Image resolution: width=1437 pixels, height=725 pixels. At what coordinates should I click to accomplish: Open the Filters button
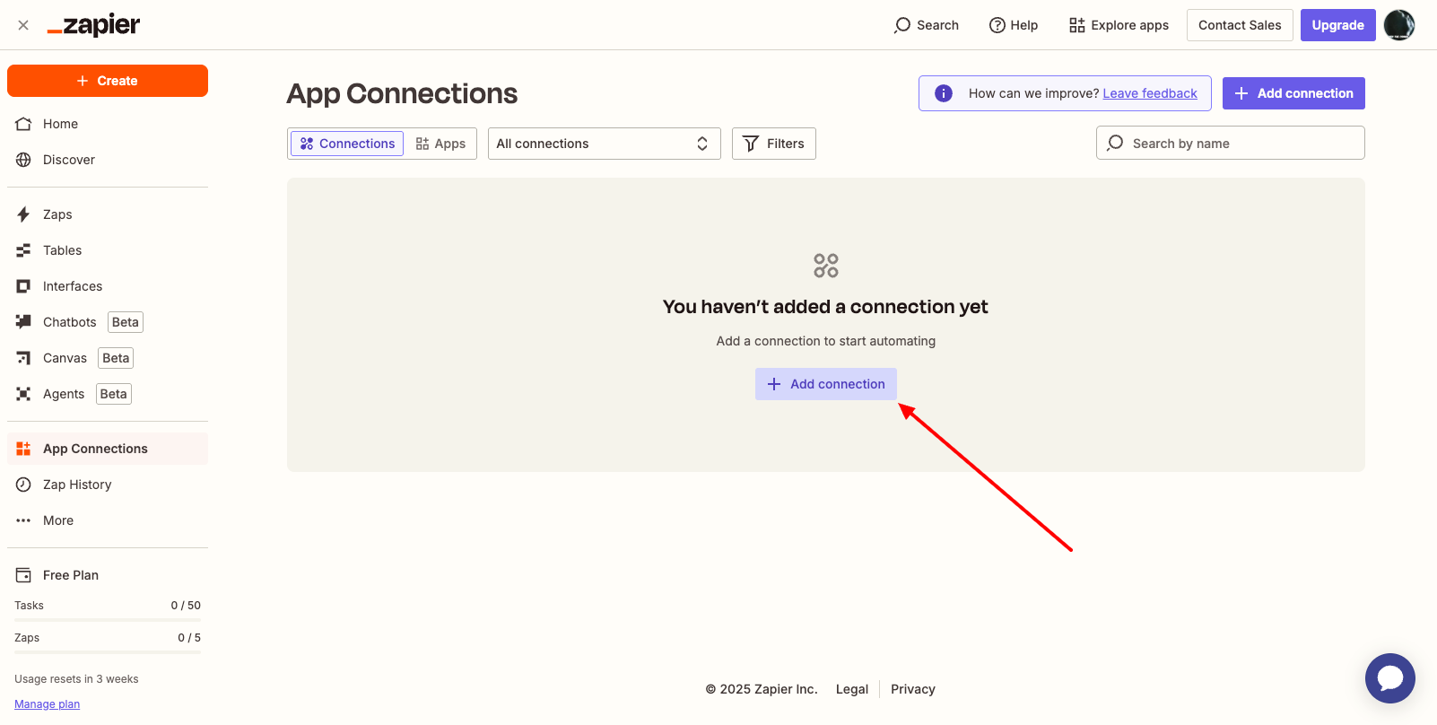774,144
